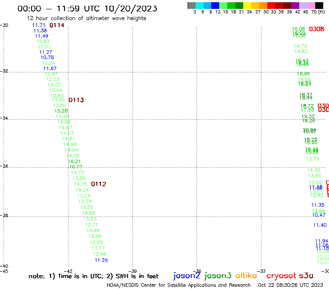
Task: Click the wave height value 16.21
Action: (74, 161)
